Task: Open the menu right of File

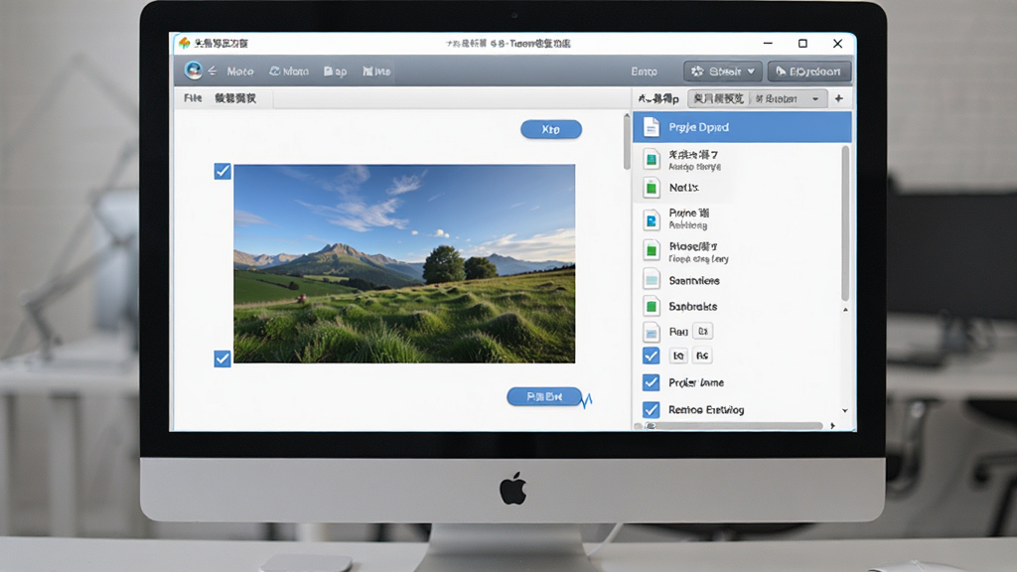Action: [235, 98]
